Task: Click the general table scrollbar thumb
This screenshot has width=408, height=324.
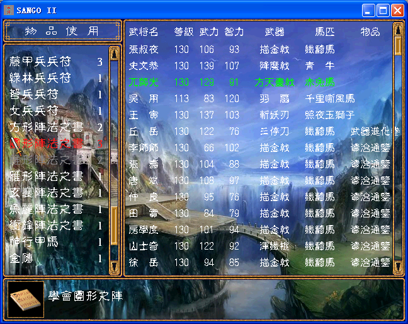Action: (x=399, y=46)
